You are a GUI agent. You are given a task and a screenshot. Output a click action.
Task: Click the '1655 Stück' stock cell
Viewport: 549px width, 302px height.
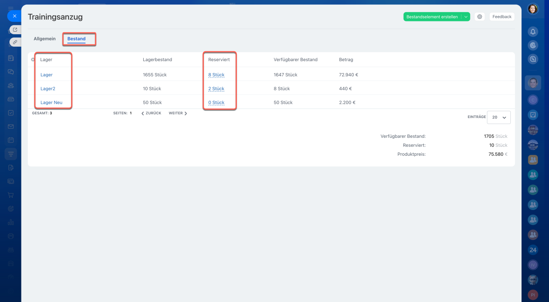[x=155, y=75]
